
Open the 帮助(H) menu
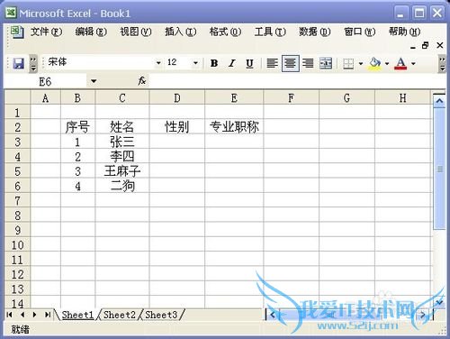[404, 32]
